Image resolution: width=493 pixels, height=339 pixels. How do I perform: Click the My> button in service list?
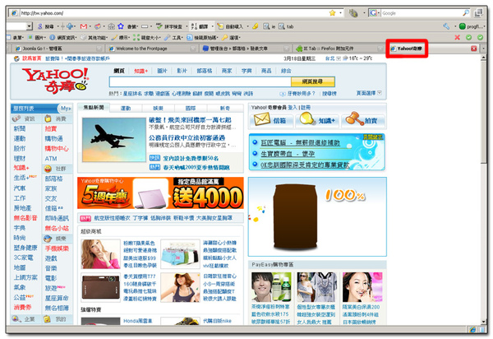66,109
